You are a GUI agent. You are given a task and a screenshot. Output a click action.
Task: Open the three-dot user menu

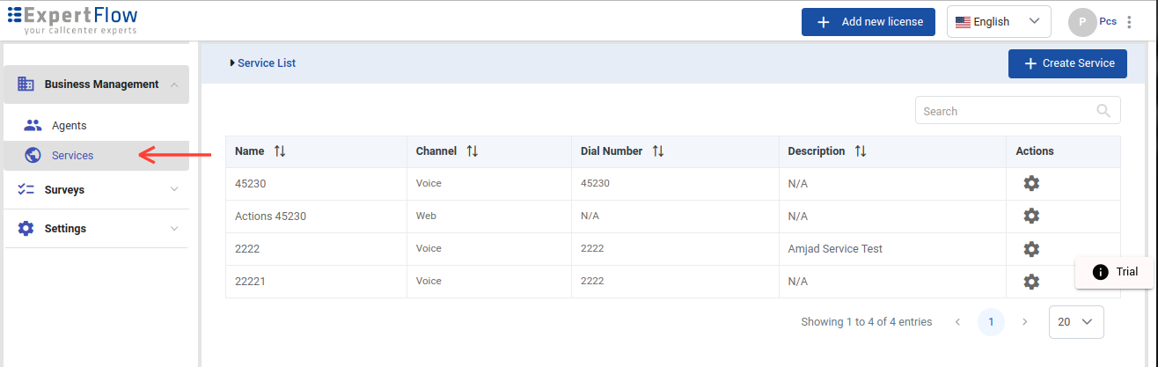click(1130, 22)
